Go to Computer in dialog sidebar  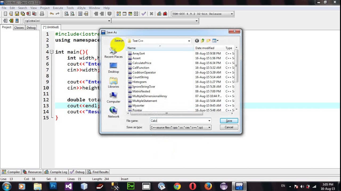113,98
